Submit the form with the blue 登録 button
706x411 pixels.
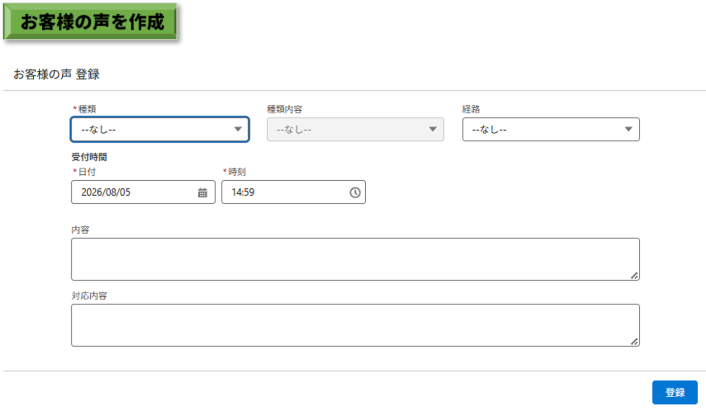click(675, 392)
